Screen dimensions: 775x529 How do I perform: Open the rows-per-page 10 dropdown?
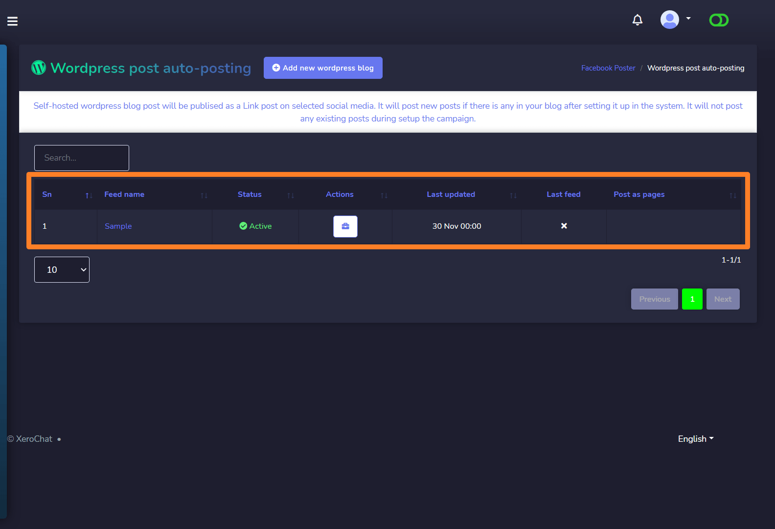(x=62, y=269)
